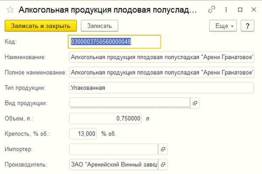Click the 'Производитель' field
Viewport: 262px width, 174px height.
(x=114, y=164)
